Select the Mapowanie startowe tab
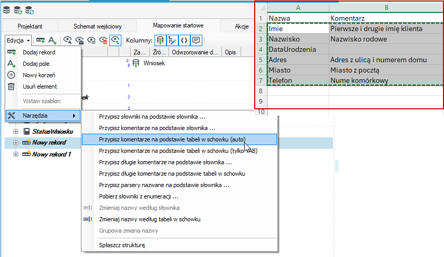444x257 pixels. click(178, 25)
